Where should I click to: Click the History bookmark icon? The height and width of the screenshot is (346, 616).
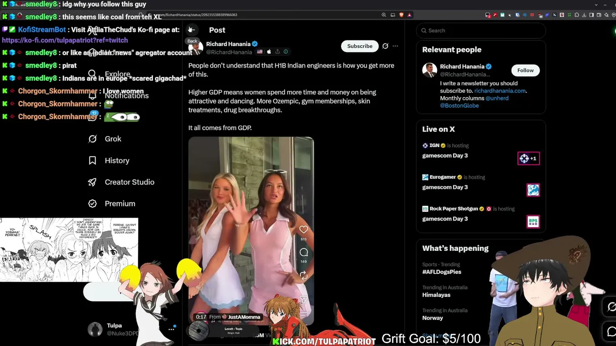[x=92, y=161]
